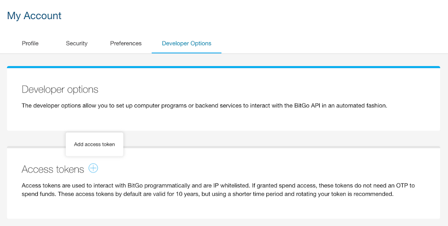Click the blue bar atop Developer options card
Viewport: 448px width, 226px height.
[x=223, y=67]
